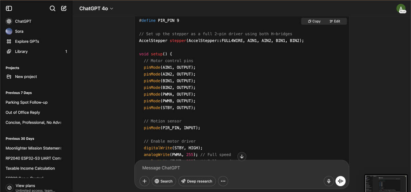Open ChatGPT in the sidebar
Screen dimensions: 411x192
36,21
